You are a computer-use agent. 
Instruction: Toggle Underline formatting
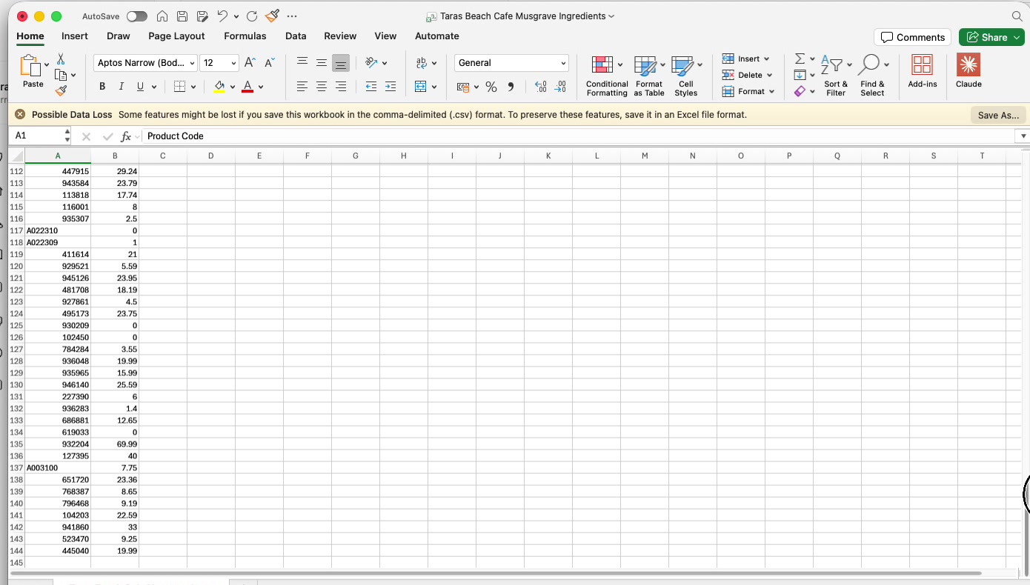(141, 87)
